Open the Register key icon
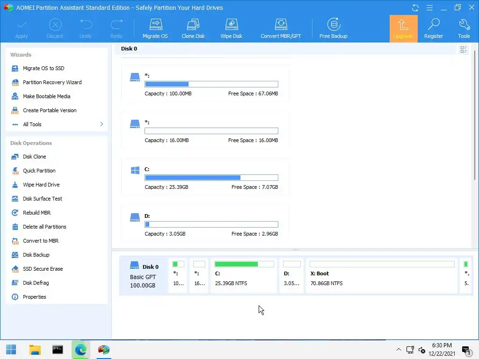The image size is (479, 359). pyautogui.click(x=434, y=29)
